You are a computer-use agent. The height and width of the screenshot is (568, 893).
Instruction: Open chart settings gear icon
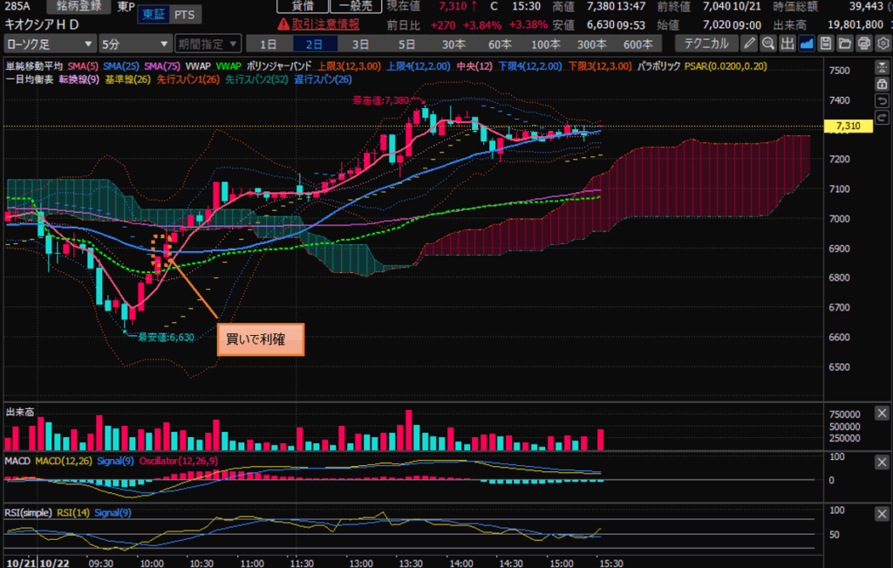pos(882,43)
